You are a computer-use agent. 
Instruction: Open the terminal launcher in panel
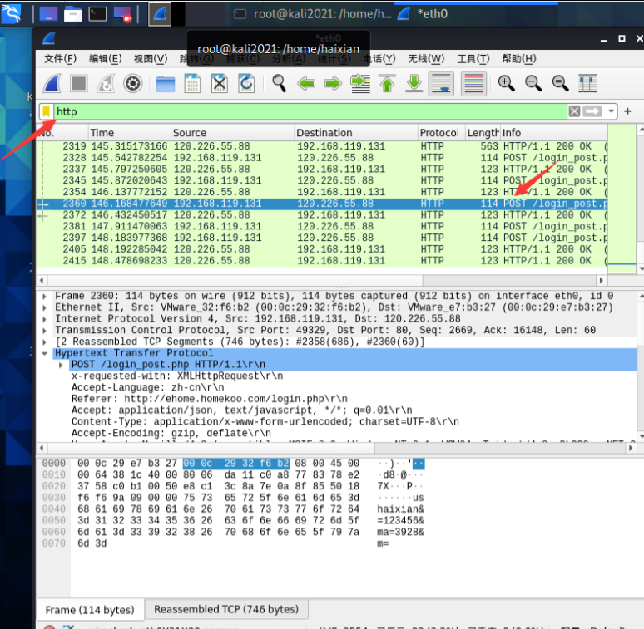pos(97,14)
